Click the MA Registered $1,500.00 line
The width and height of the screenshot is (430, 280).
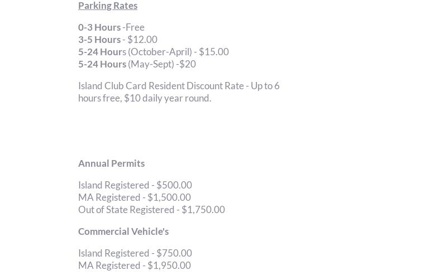[x=135, y=197]
